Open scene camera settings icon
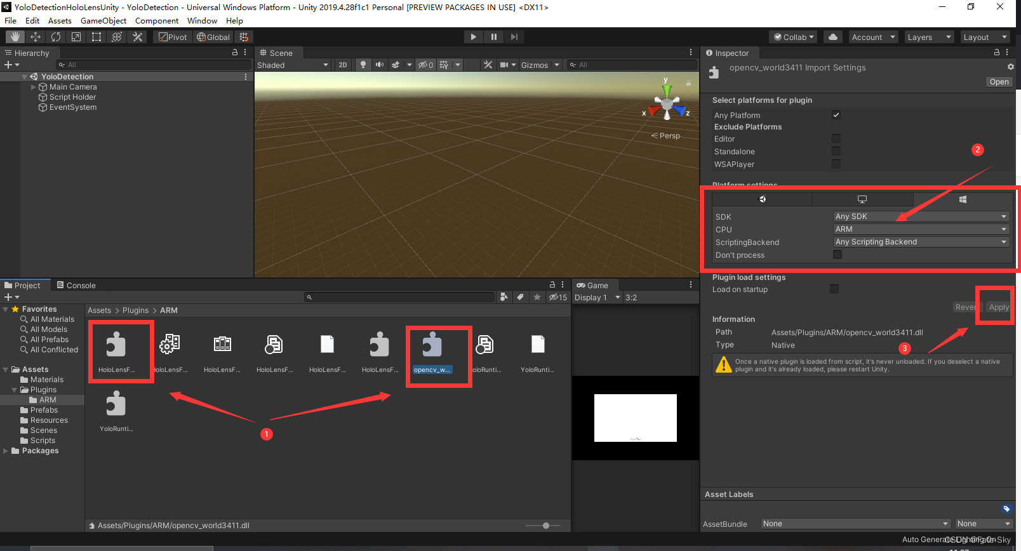The height and width of the screenshot is (551, 1021). [x=504, y=65]
